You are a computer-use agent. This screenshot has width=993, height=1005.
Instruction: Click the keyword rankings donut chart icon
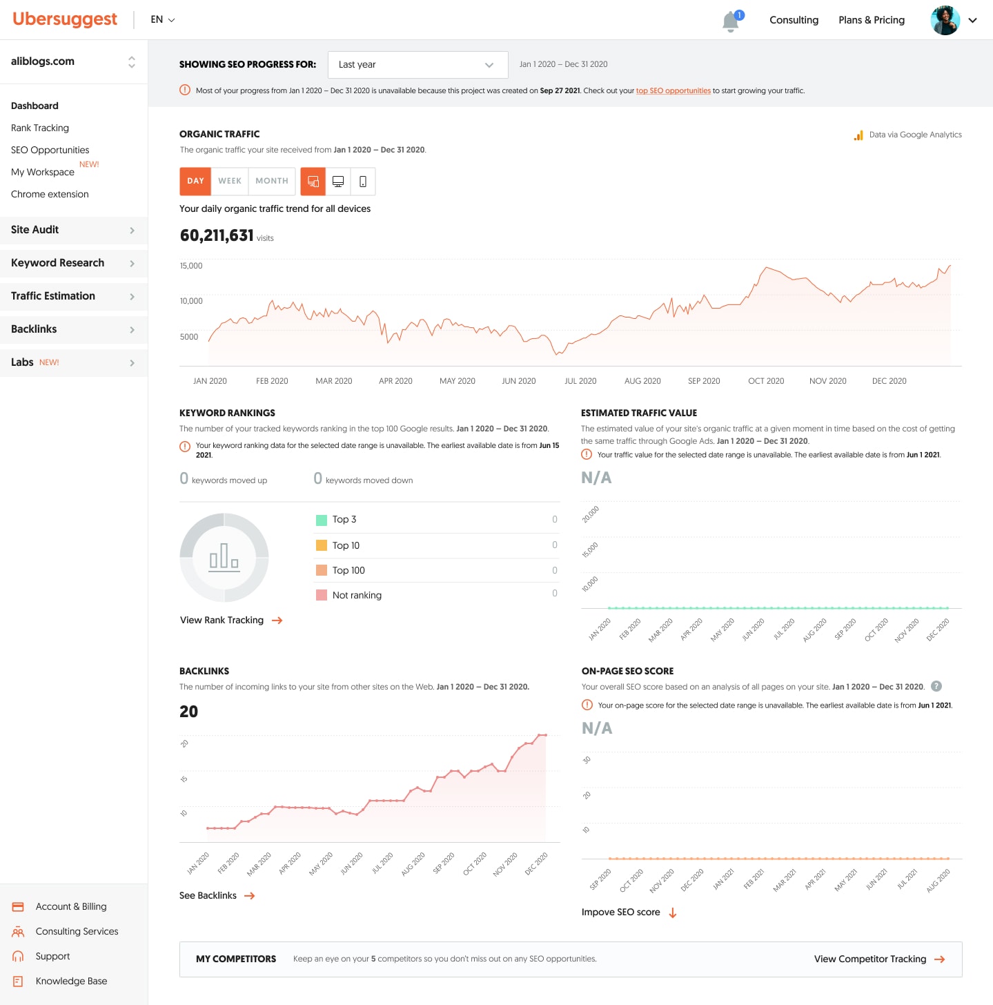coord(224,558)
